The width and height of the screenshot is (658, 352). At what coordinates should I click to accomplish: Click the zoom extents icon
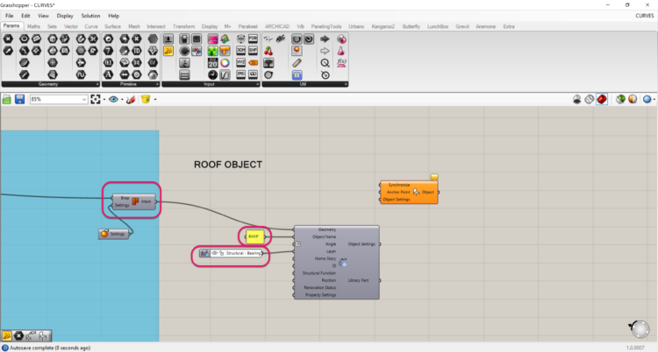[x=96, y=100]
